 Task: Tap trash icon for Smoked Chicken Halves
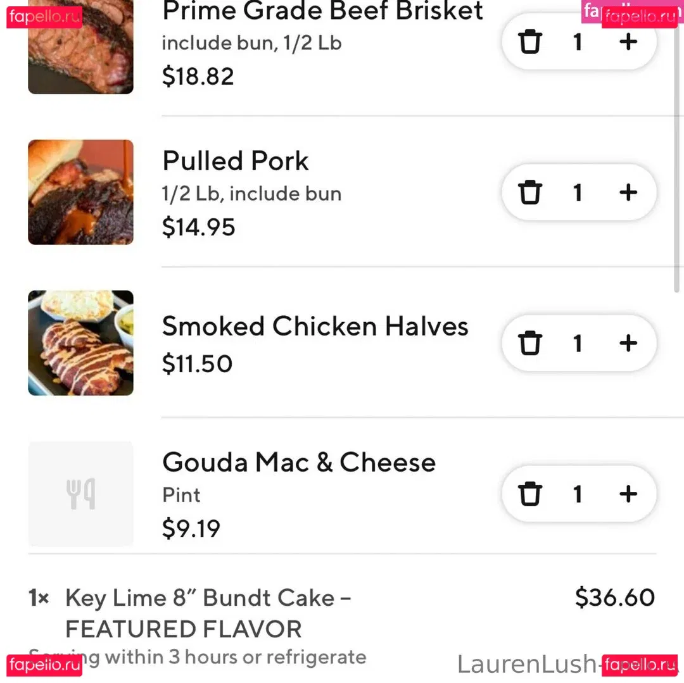pyautogui.click(x=530, y=343)
